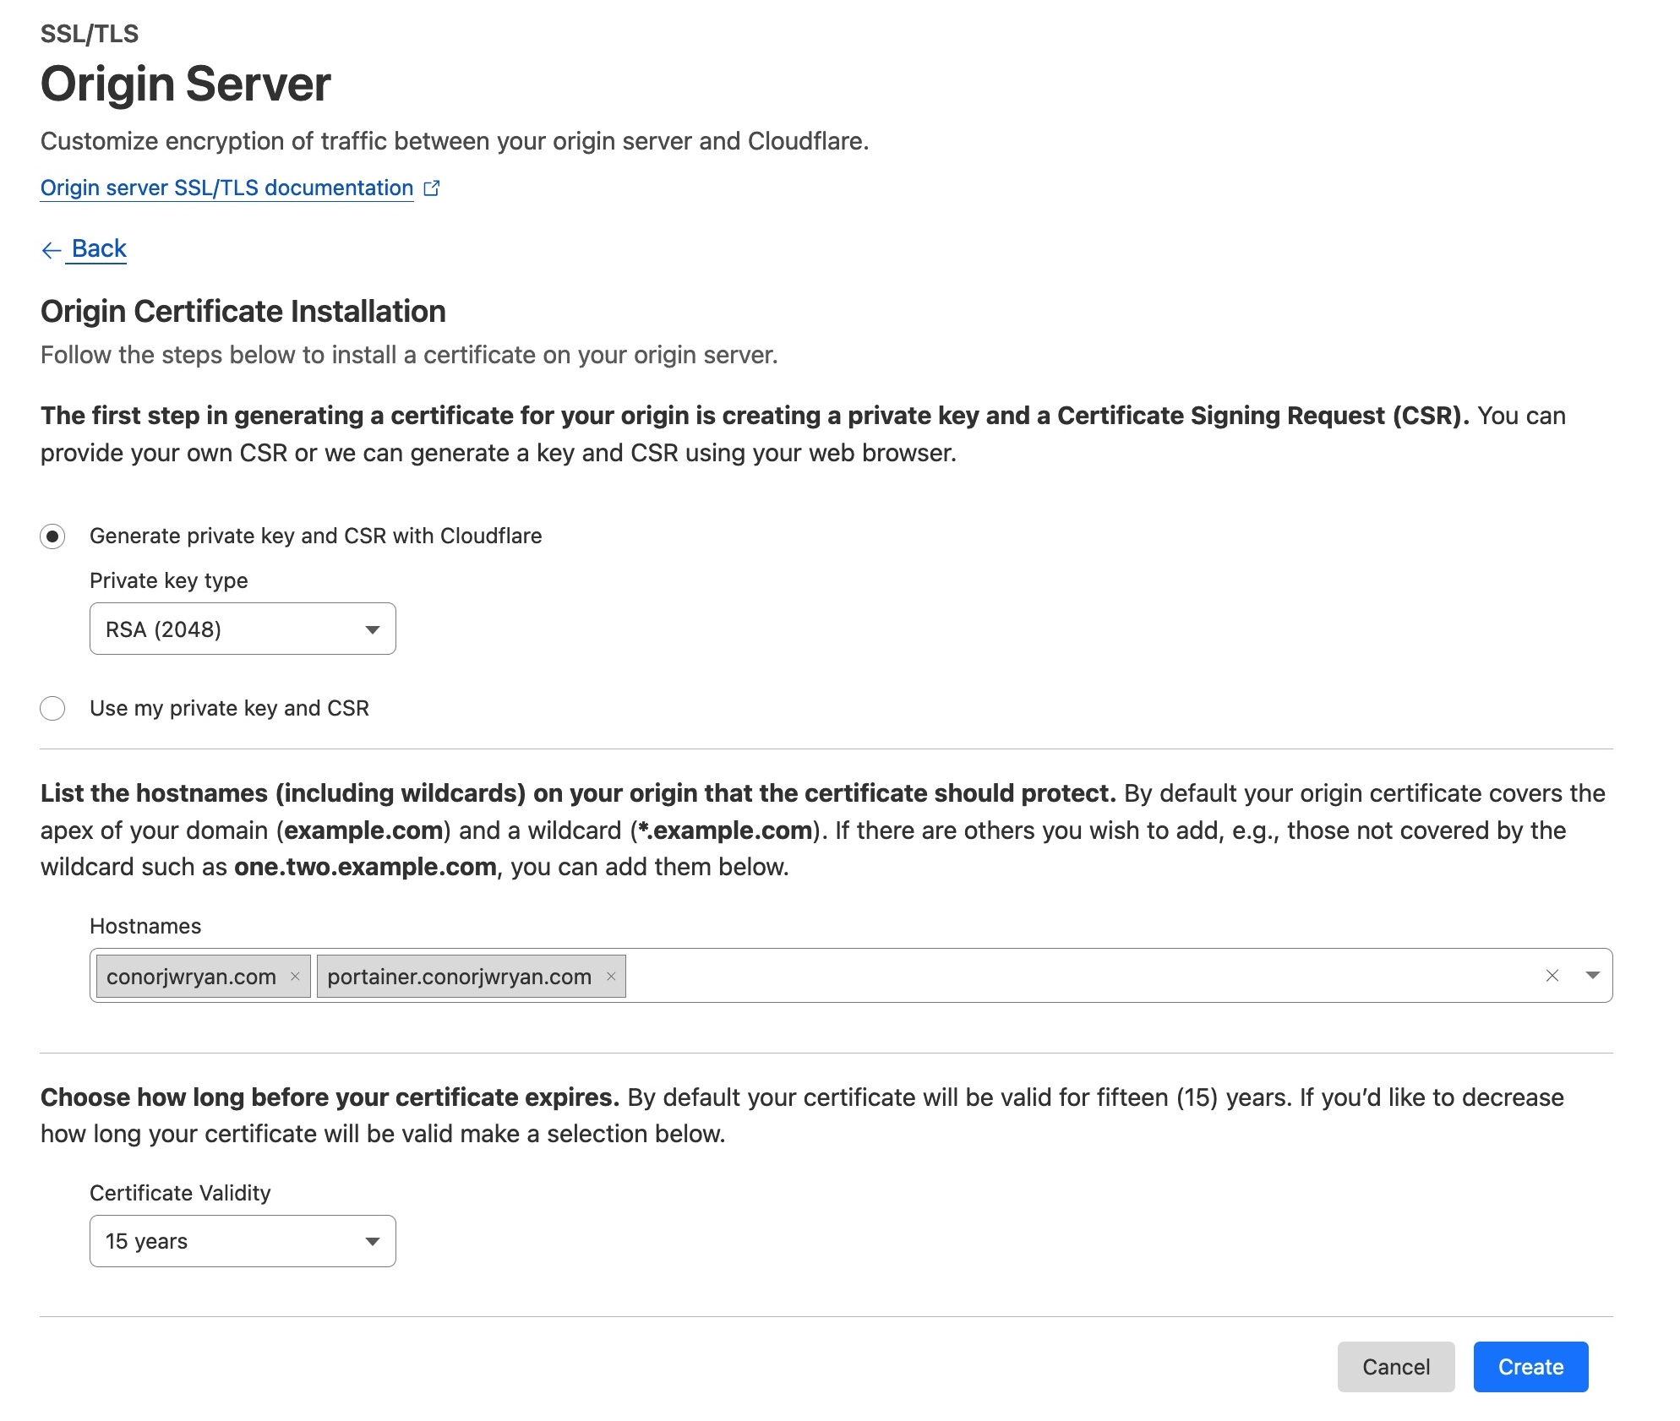Expand the Hostnames selection list
The width and height of the screenshot is (1680, 1421).
pos(1592,976)
